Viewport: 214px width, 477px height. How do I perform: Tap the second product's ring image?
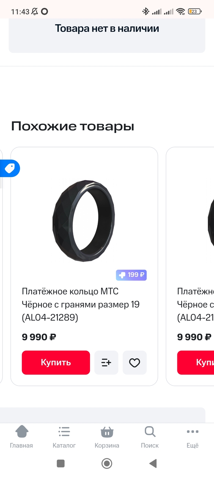[211, 220]
